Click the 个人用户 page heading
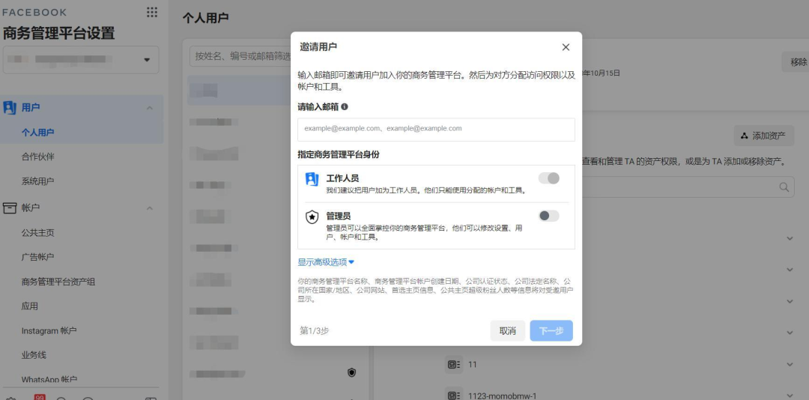 (205, 17)
